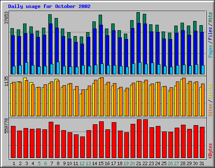Click the green "Hits" legend label
Screen dimensions: 215x168
pos(210,17)
